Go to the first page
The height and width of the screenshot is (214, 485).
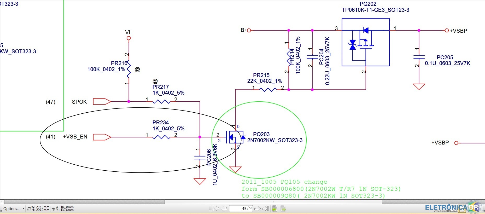[216, 209]
